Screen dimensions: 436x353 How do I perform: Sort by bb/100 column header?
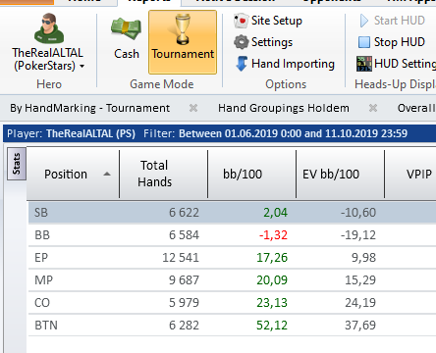pyautogui.click(x=251, y=174)
